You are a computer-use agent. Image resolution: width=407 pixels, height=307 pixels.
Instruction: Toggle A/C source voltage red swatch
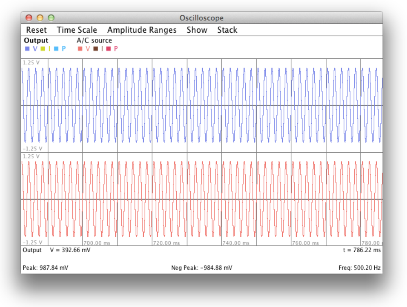pos(80,49)
